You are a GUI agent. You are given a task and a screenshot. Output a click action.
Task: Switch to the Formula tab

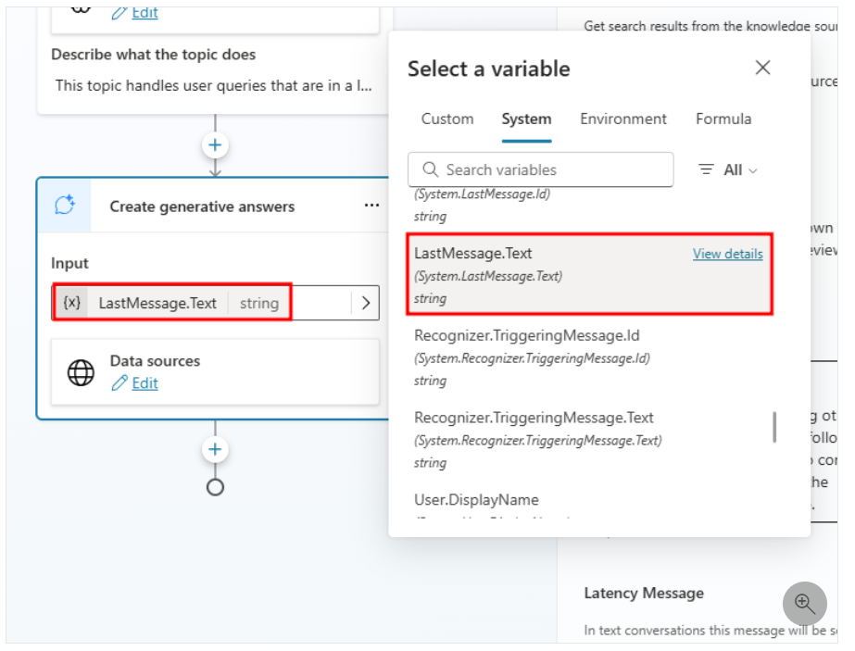click(723, 119)
